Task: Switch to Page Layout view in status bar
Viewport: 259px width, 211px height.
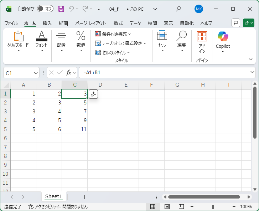Action: pyautogui.click(x=167, y=207)
